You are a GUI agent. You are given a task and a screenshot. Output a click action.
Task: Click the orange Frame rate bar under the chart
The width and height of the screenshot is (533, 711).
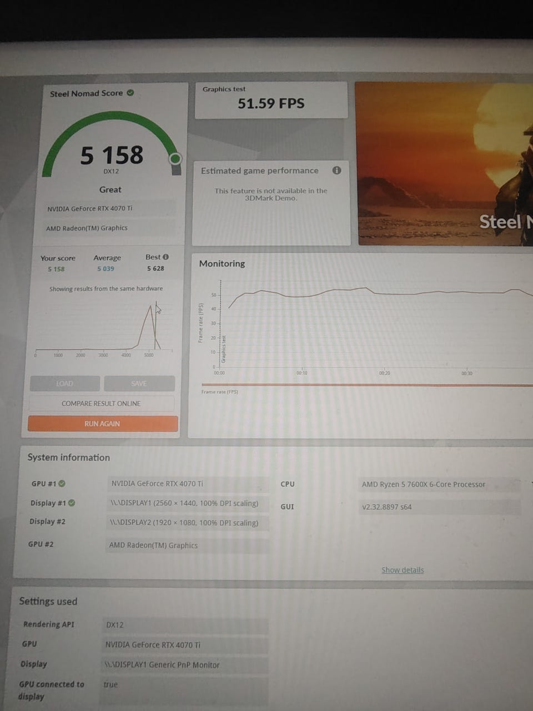click(367, 384)
